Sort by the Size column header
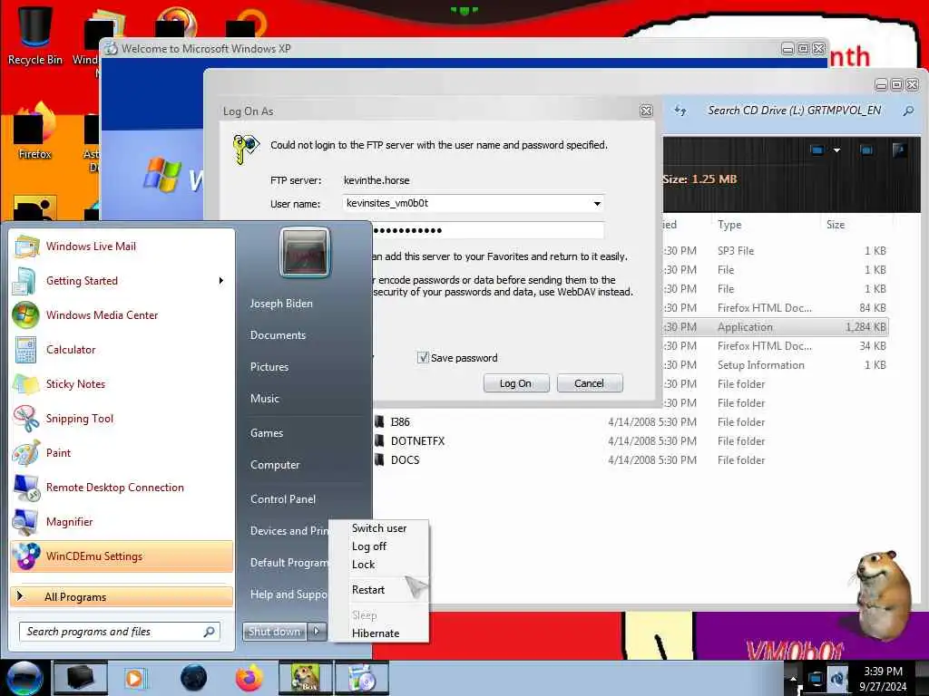 (x=836, y=225)
